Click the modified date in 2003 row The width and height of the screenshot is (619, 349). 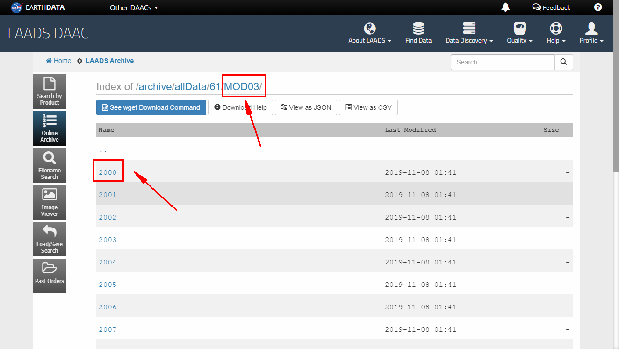[421, 240]
